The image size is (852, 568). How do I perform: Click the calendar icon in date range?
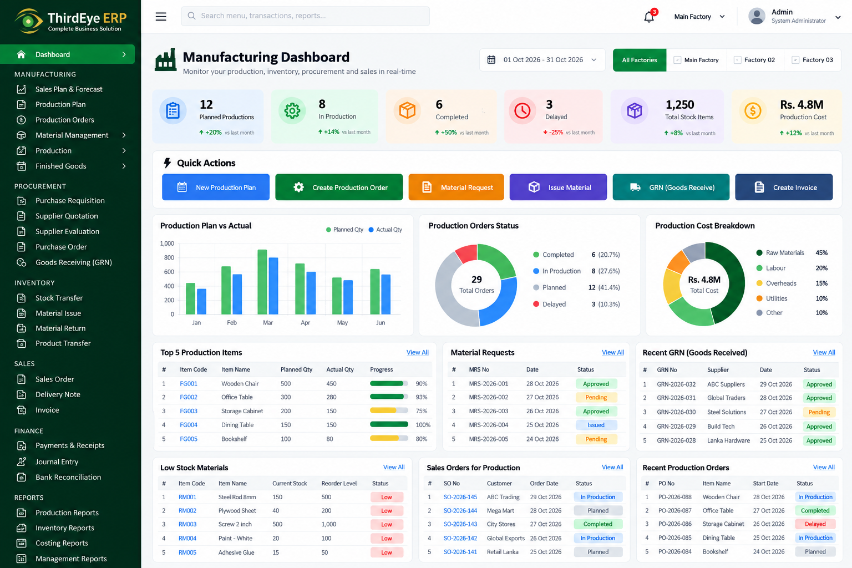coord(491,60)
